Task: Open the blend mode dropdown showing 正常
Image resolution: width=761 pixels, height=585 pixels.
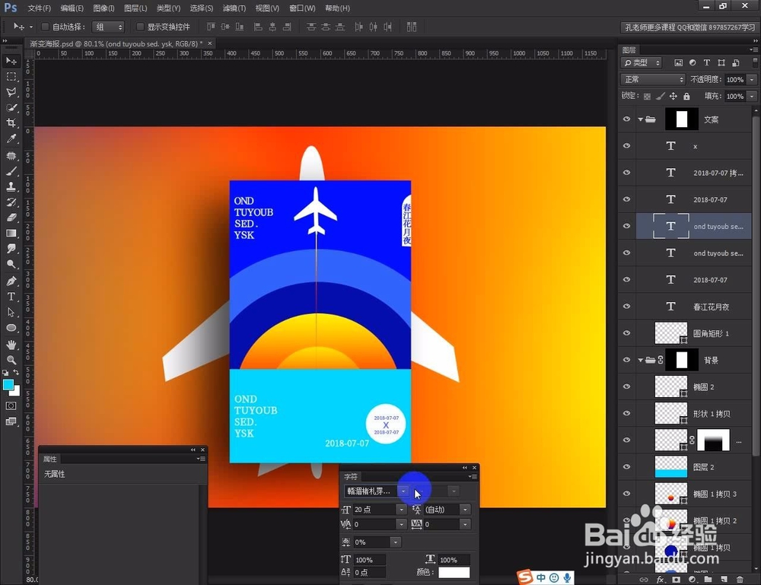Action: 652,79
